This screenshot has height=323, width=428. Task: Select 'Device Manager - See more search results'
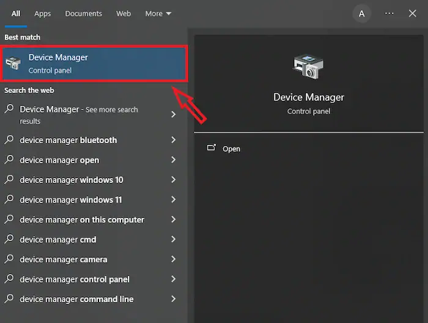pyautogui.click(x=79, y=114)
